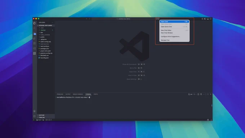Viewport: 245px width, 138px height.
Task: Select Manage Chat menu item
Action: (x=174, y=40)
